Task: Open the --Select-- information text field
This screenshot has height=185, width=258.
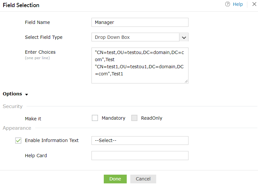Action: coord(140,141)
